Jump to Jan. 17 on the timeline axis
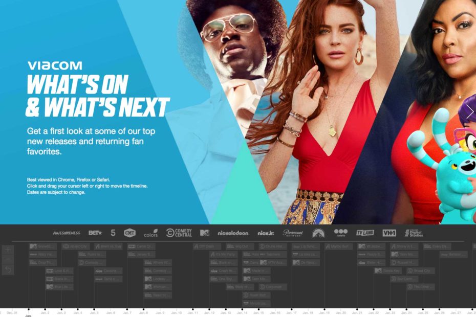Screen dimensions: 476x317 [x=291, y=312]
